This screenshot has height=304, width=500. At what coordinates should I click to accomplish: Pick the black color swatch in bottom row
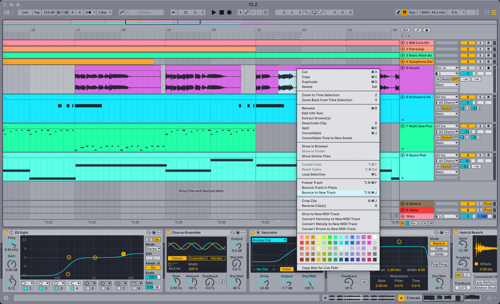[x=375, y=260]
